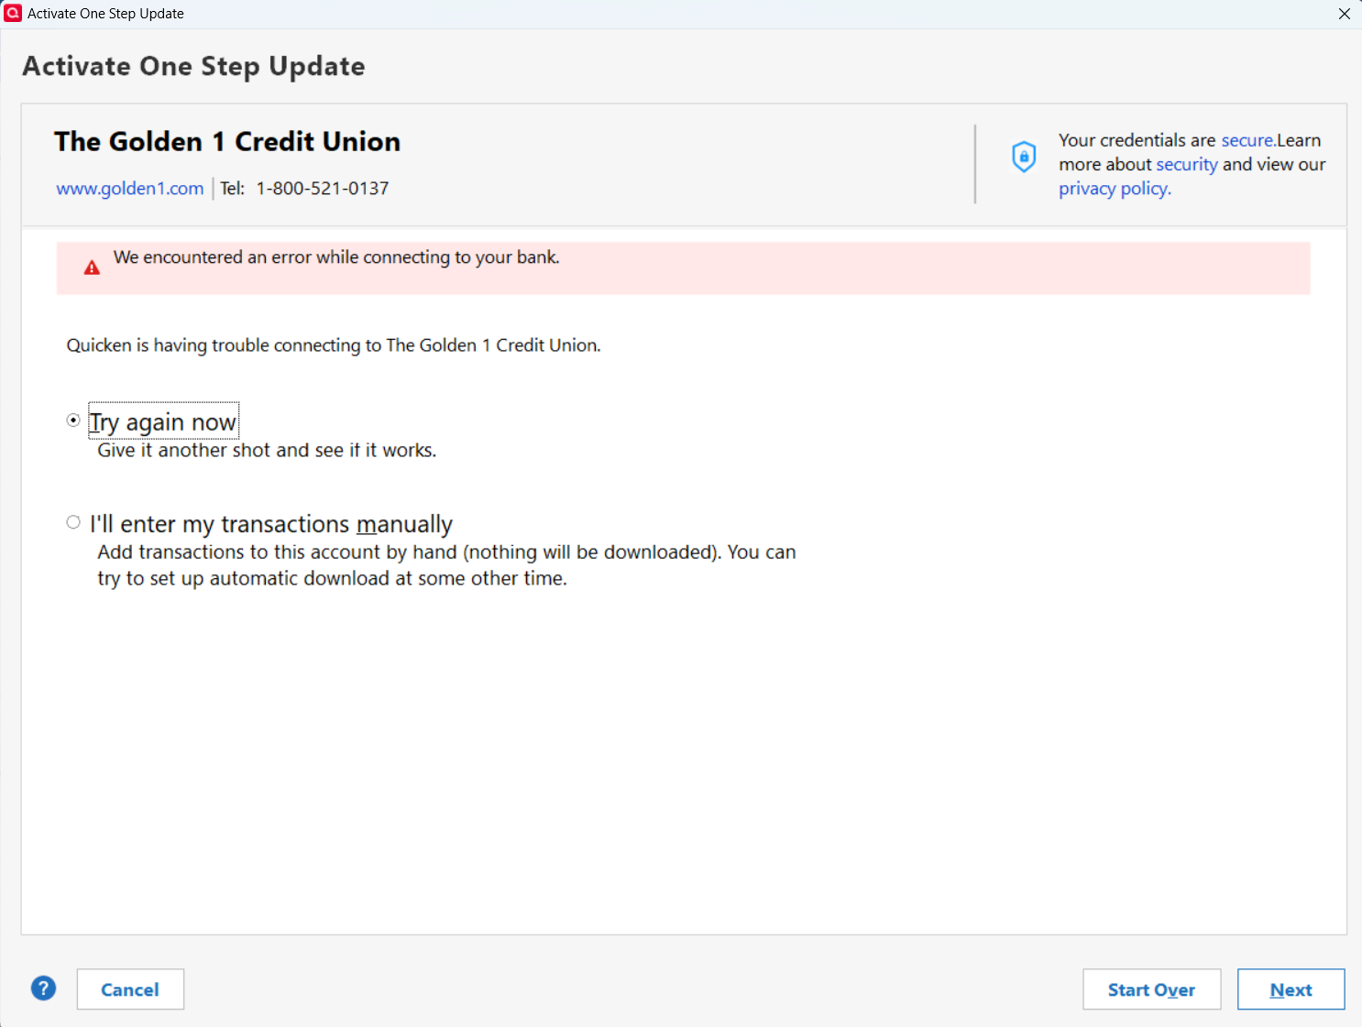Click 'Add transactions to this account by hand' text
Screen dimensions: 1362x1027
[x=446, y=565]
